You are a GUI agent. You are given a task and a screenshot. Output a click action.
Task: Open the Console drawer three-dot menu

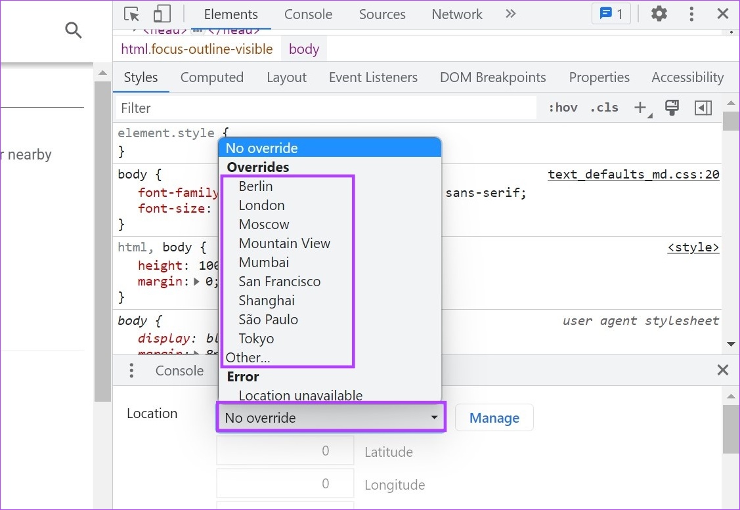(131, 370)
